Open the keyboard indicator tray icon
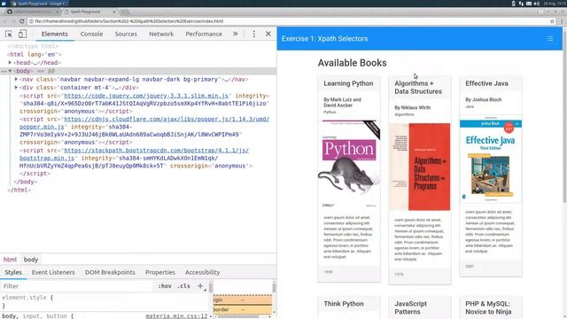Viewport: 567px width, 319px height. pos(529,4)
